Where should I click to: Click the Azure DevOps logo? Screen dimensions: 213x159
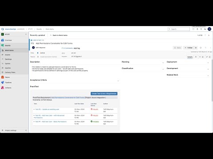[2, 29]
